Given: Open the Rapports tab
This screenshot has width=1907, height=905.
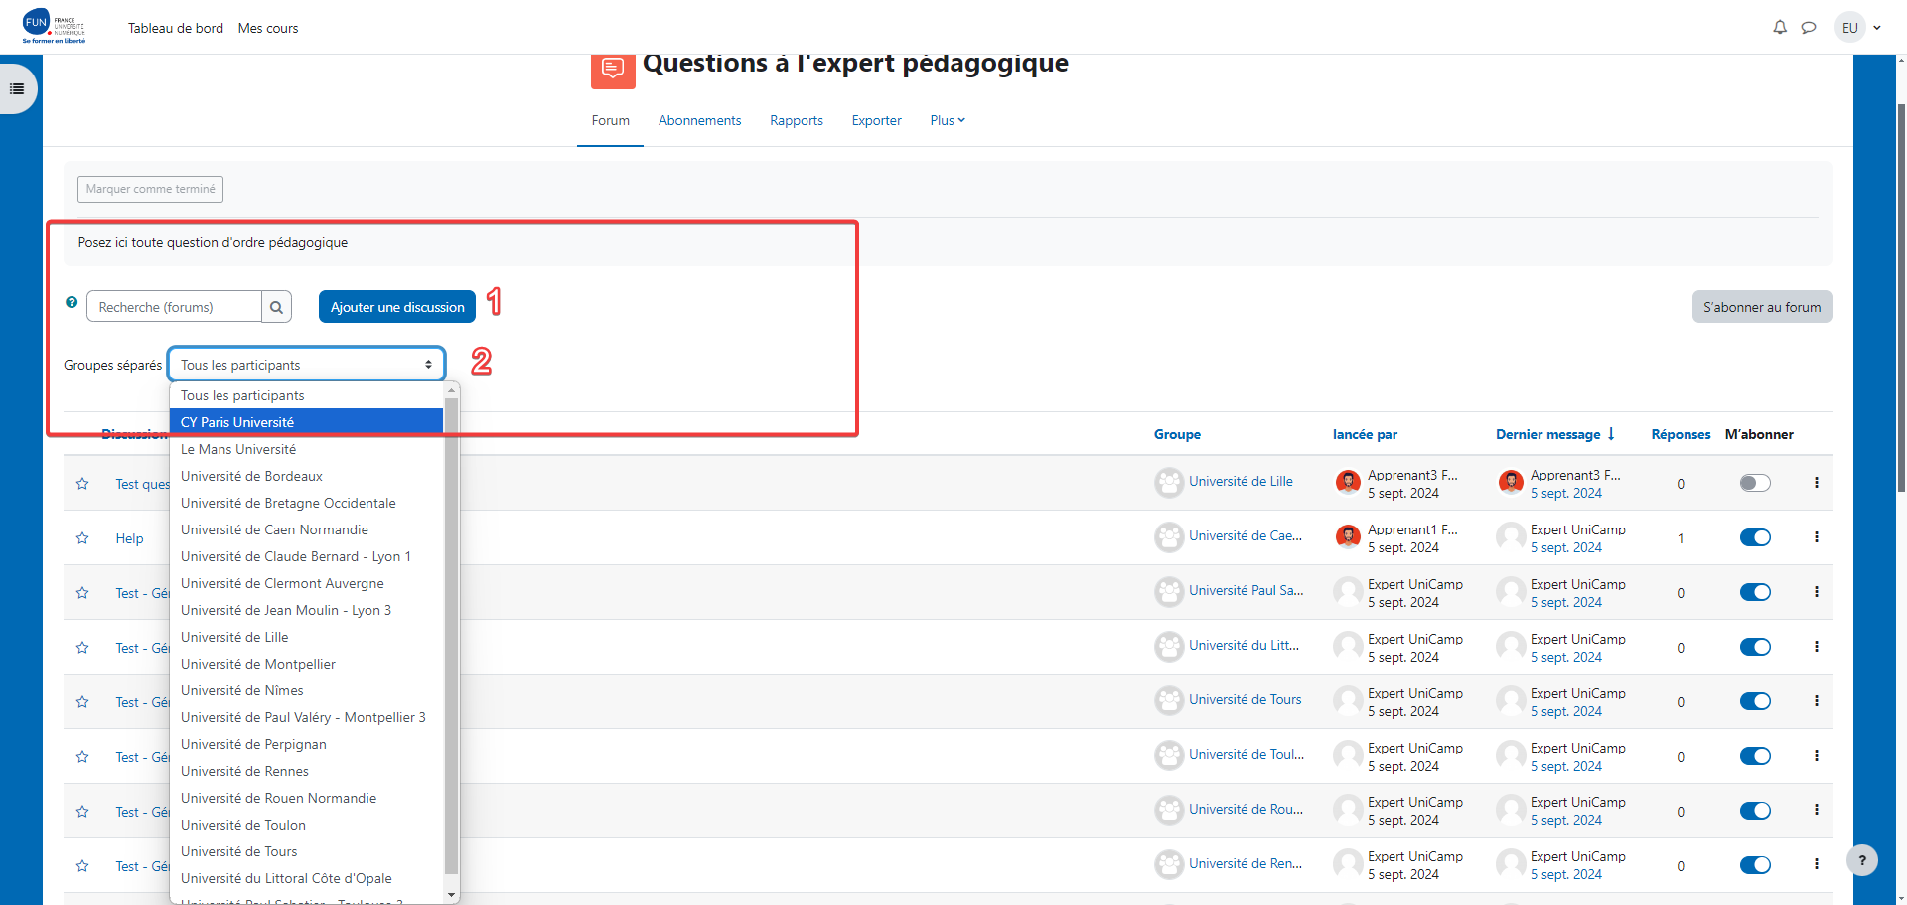Looking at the screenshot, I should click(x=797, y=120).
